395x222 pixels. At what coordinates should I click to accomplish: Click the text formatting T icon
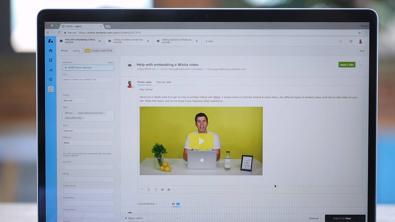point(142,190)
